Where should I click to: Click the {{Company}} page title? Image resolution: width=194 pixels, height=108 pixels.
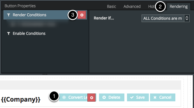[21, 100]
